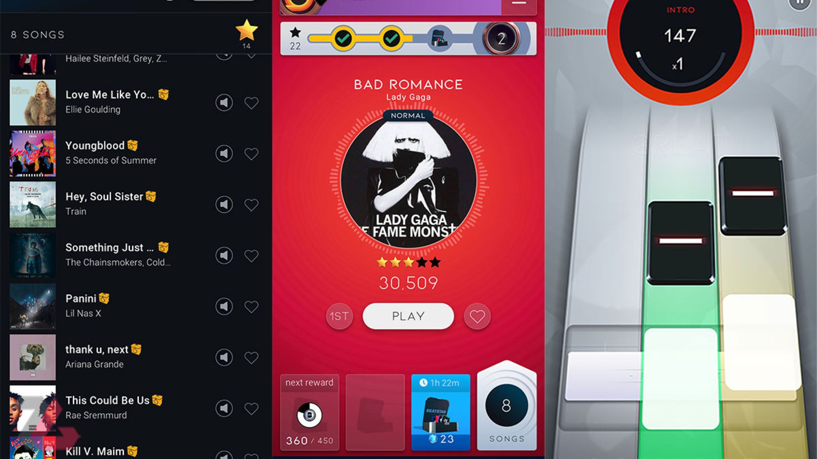The height and width of the screenshot is (459, 817).
Task: Tap the black note tile in middle lane
Action: tap(680, 243)
